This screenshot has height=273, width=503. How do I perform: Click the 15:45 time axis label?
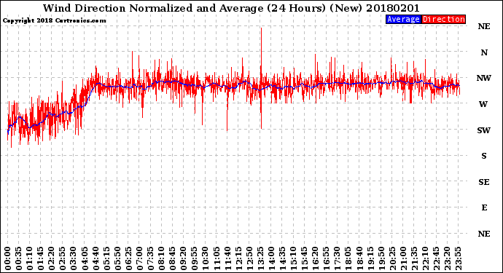[x=305, y=258]
